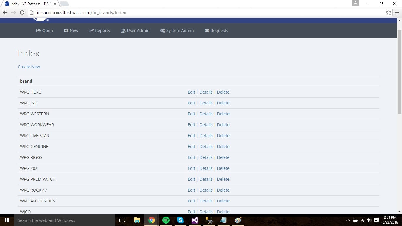The height and width of the screenshot is (226, 402).
Task: Open Details for WRG WESTERN
Action: pyautogui.click(x=206, y=114)
